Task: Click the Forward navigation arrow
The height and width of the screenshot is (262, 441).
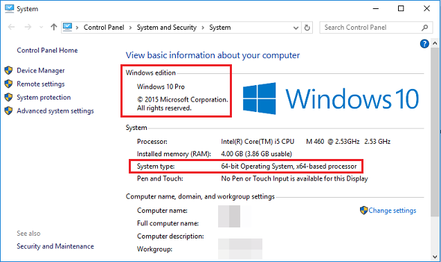Action: tap(28, 27)
